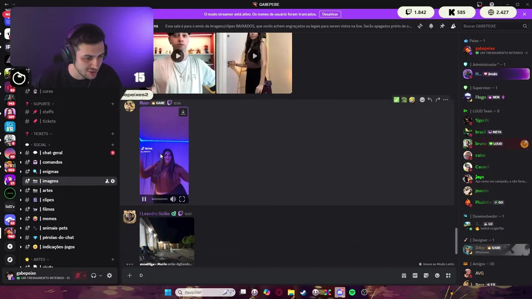Click the Windows Start button
The width and height of the screenshot is (532, 299).
coord(168,292)
